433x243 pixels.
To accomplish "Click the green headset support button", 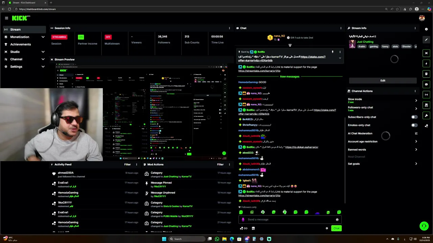I will pyautogui.click(x=424, y=226).
